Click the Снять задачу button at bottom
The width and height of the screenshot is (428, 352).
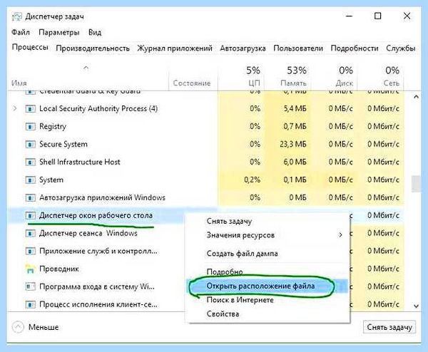389,327
